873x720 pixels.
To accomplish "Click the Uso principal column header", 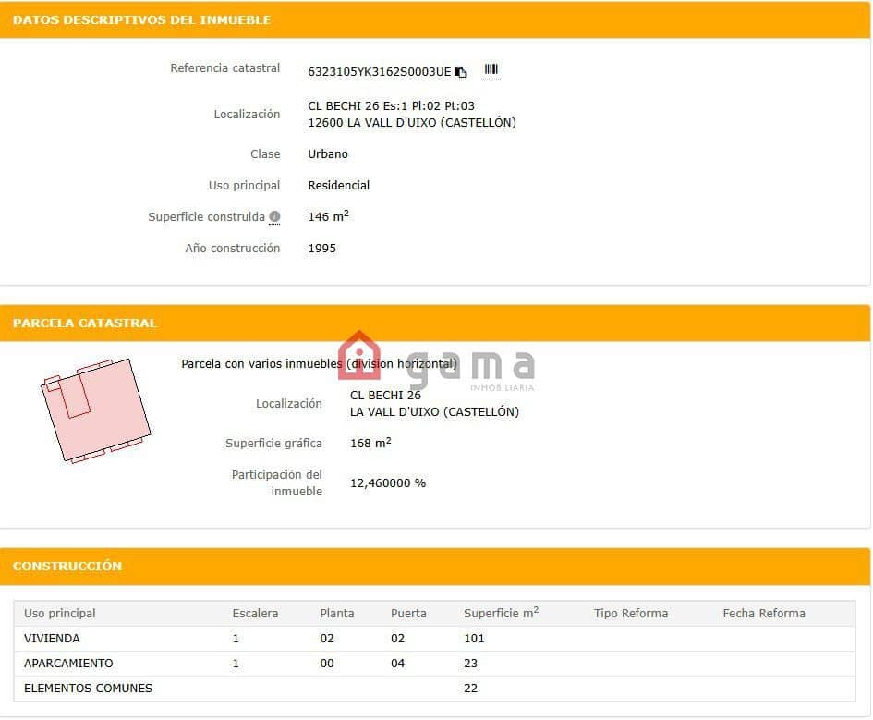I will pos(58,613).
